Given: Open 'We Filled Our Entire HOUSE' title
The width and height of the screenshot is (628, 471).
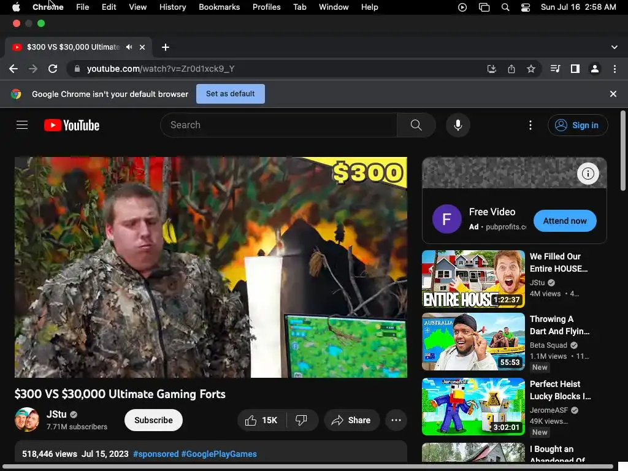Looking at the screenshot, I should pos(559,262).
